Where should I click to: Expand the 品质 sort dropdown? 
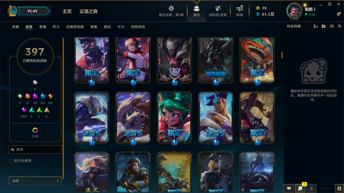(35, 181)
